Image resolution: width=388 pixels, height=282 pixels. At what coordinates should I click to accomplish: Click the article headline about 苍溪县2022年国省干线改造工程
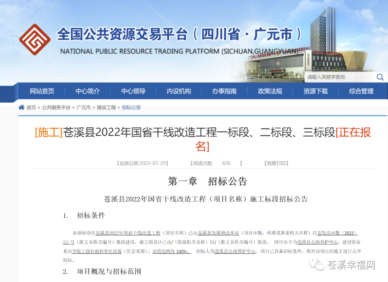pos(203,139)
